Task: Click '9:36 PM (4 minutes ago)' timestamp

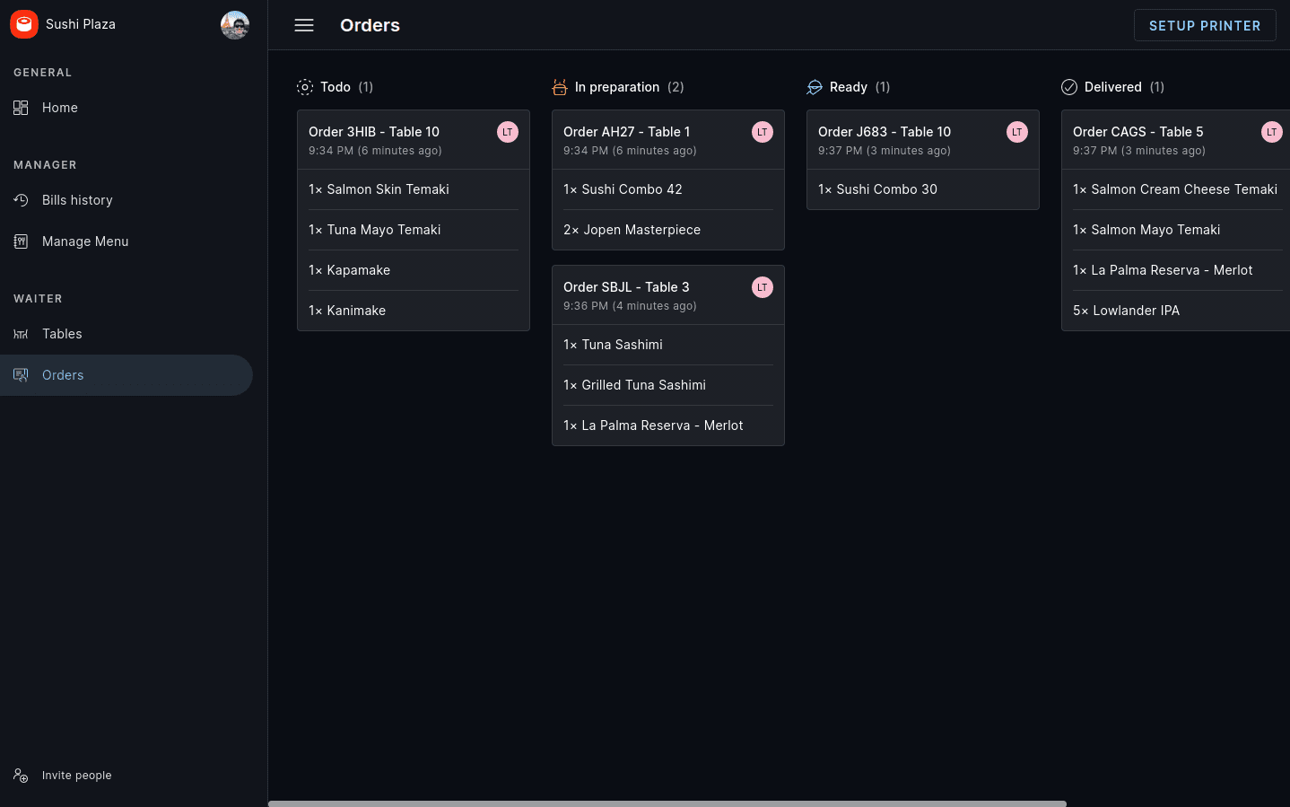Action: 630,306
